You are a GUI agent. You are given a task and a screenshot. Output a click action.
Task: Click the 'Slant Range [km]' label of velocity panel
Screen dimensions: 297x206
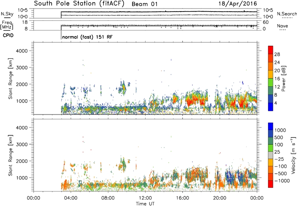10,155
